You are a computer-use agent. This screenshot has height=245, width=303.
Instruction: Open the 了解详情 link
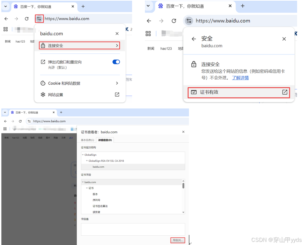point(240,78)
